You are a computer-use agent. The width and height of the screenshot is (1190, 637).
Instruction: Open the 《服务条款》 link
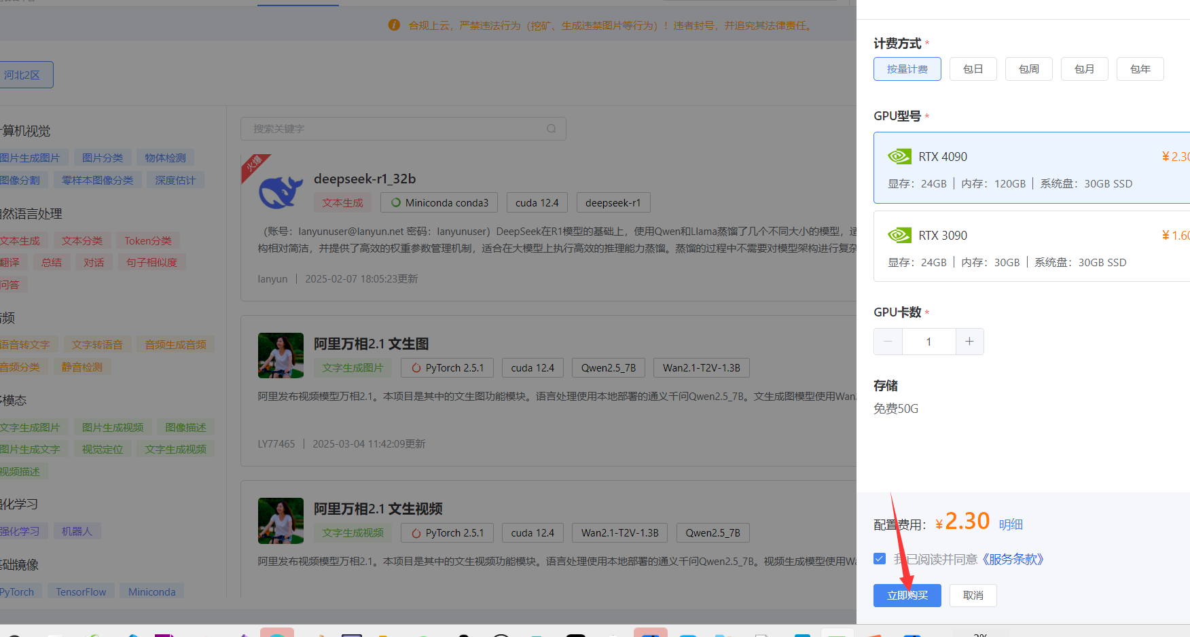(1013, 560)
